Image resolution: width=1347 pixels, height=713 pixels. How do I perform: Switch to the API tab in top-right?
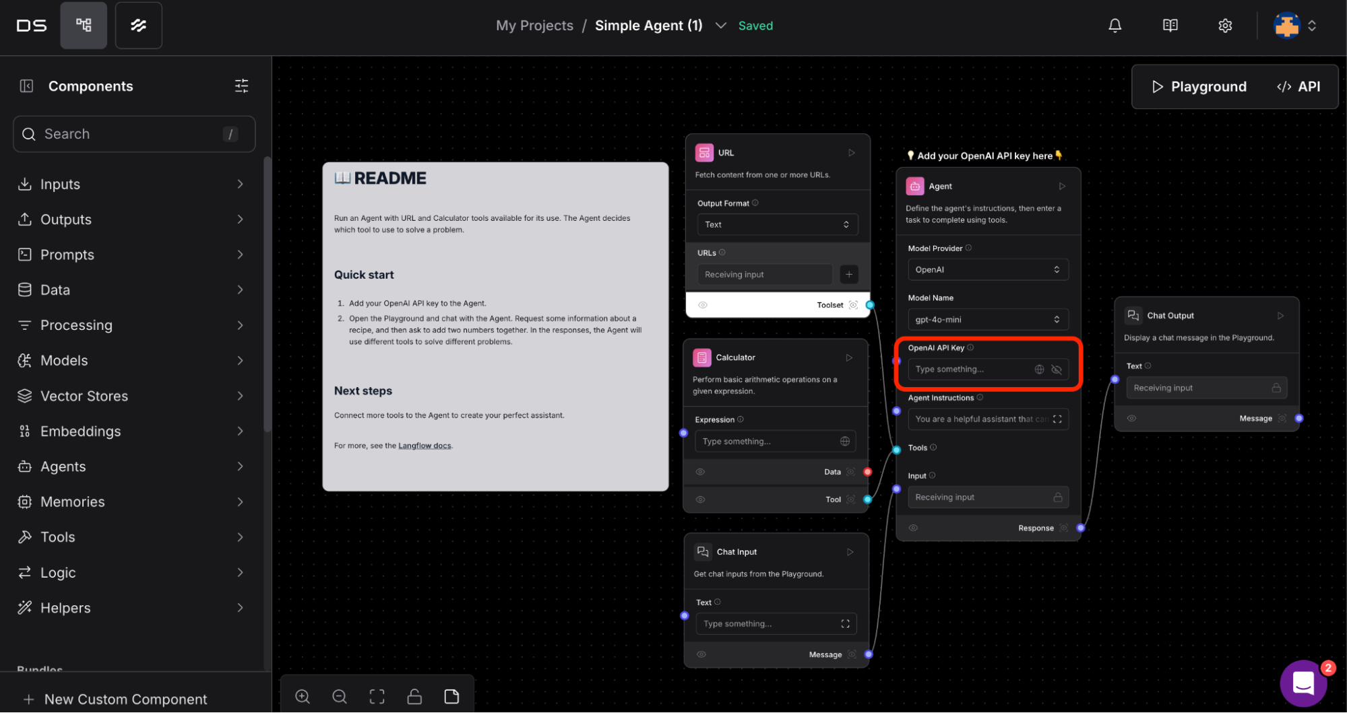(1297, 86)
